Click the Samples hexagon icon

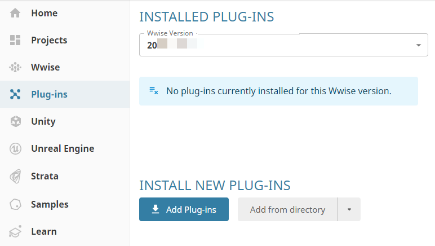15,204
